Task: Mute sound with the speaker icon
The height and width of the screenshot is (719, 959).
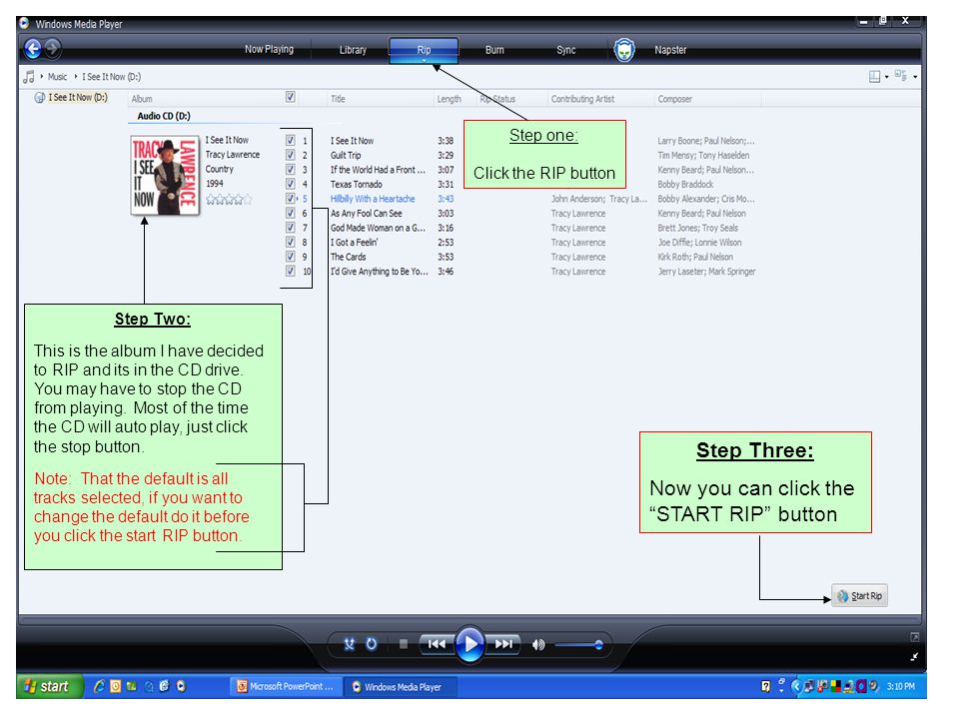Action: [x=538, y=644]
